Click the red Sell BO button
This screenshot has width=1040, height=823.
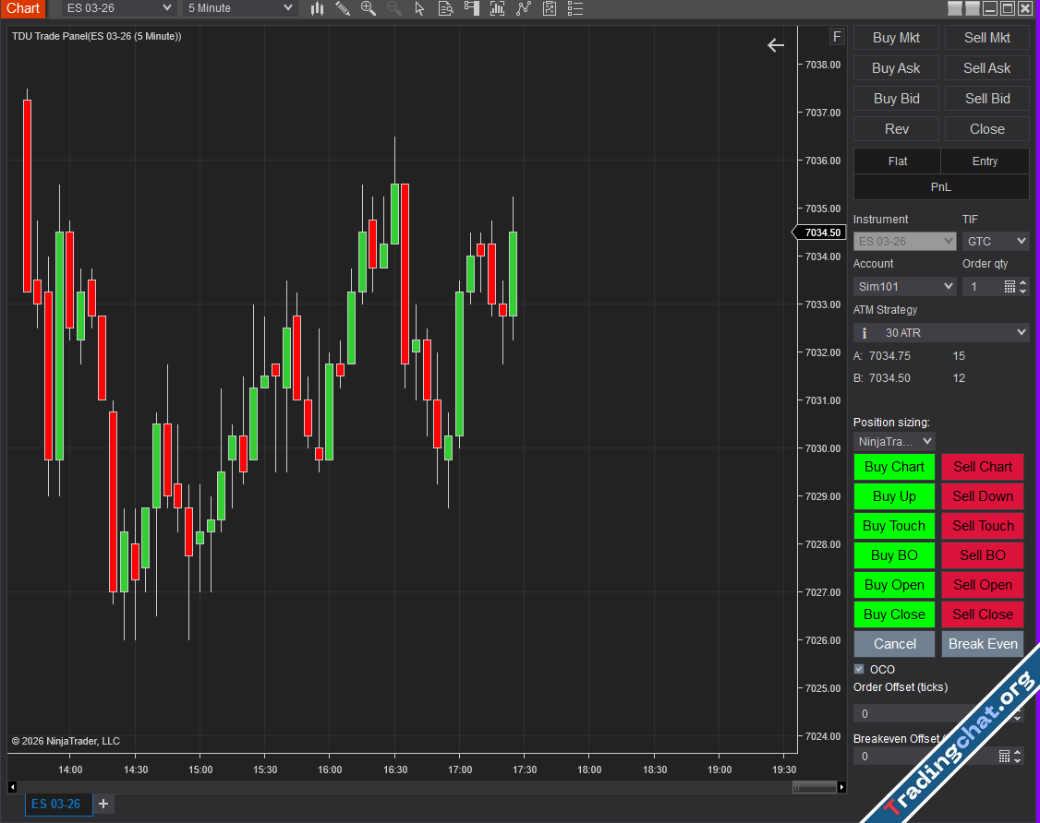coord(983,555)
